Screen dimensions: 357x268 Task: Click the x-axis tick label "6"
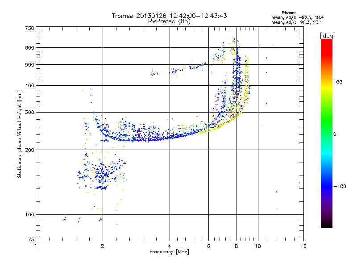pyautogui.click(x=208, y=246)
